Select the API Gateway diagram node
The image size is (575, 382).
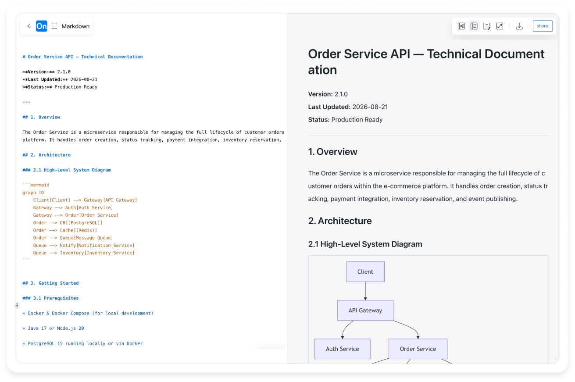[365, 311]
